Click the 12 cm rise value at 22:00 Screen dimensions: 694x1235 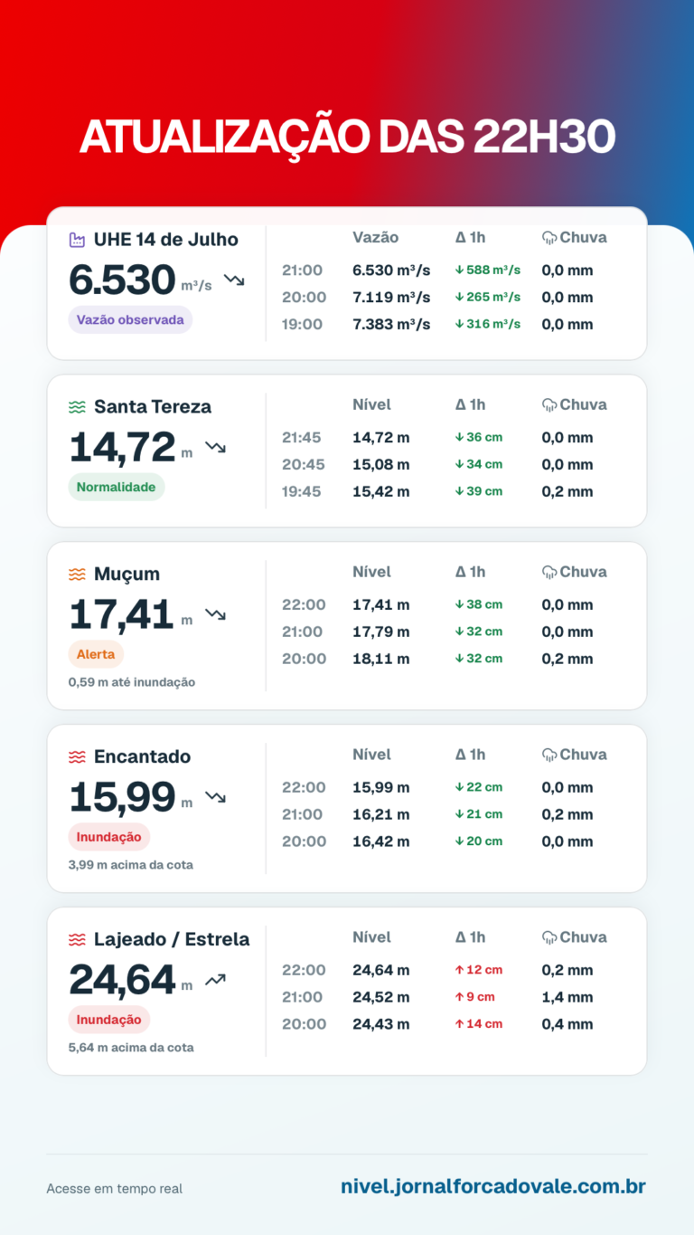pos(478,970)
